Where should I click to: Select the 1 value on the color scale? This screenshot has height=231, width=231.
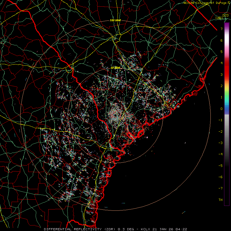(x=222, y=97)
